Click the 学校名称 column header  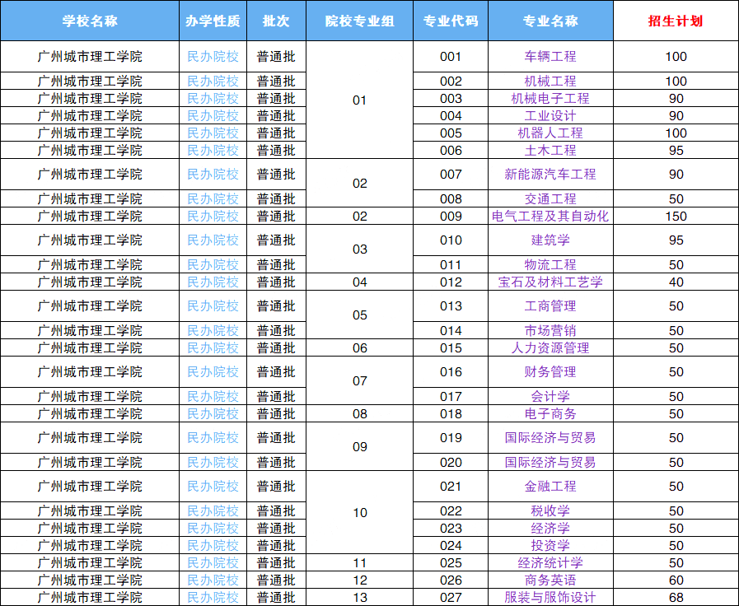90,21
